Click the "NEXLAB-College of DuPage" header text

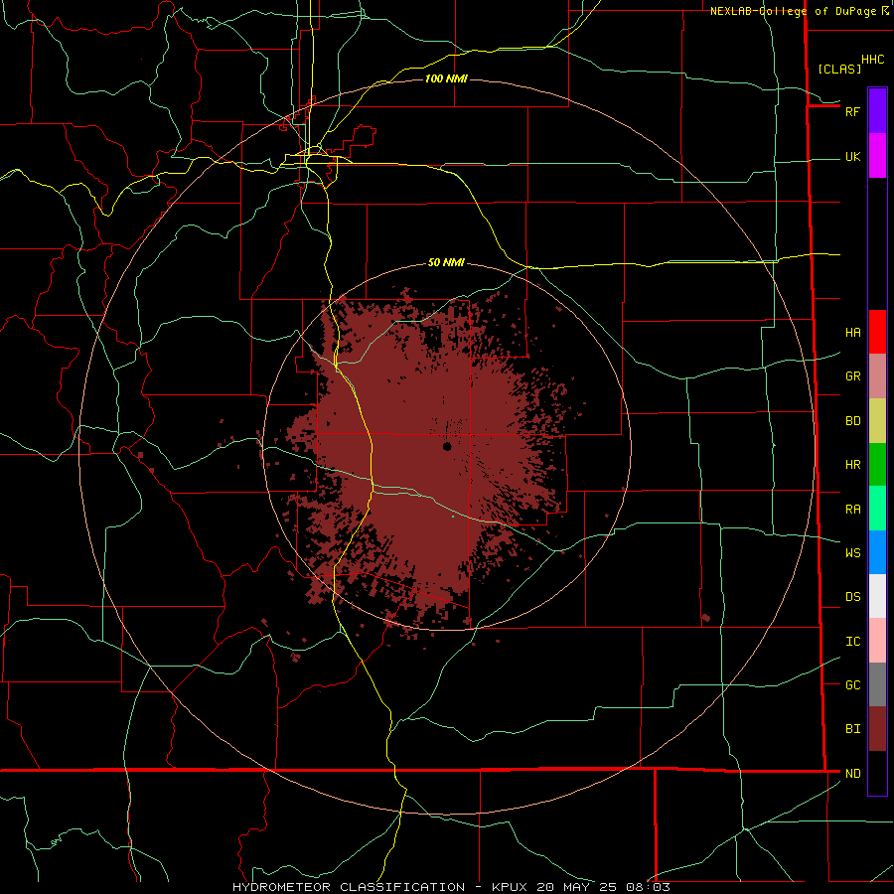[x=793, y=11]
